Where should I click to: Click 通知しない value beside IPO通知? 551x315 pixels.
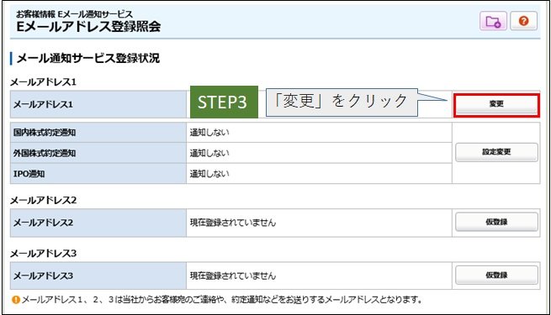click(x=209, y=174)
